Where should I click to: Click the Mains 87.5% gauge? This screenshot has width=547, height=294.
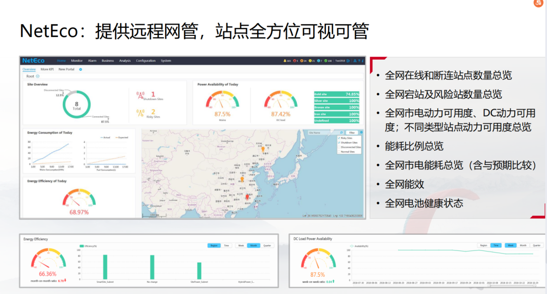tap(222, 103)
